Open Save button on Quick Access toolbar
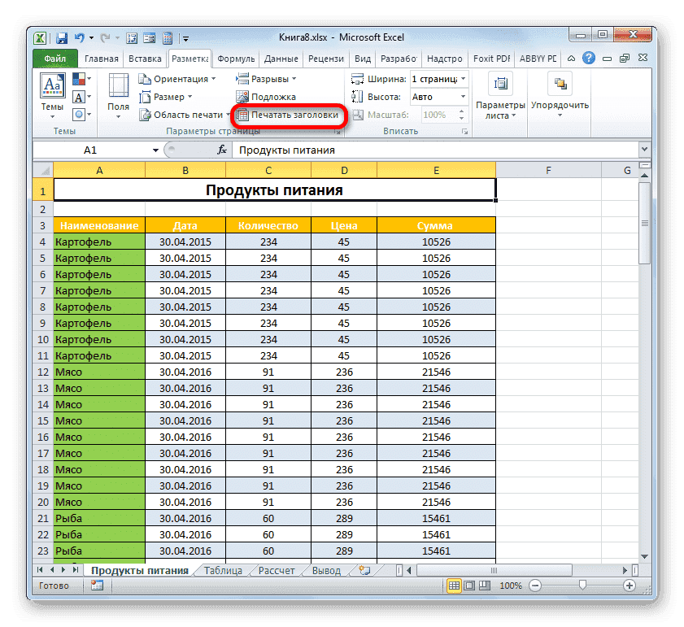The width and height of the screenshot is (684, 627). [x=61, y=37]
